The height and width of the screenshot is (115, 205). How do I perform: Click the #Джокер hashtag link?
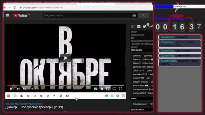click(x=10, y=104)
